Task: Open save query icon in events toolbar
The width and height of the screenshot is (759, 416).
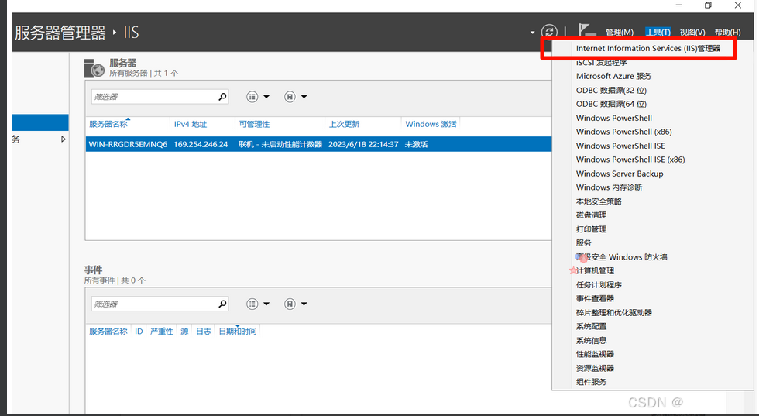Action: pyautogui.click(x=290, y=304)
